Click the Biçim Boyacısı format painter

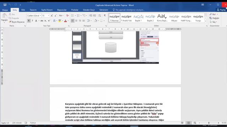pyautogui.click(x=17, y=22)
